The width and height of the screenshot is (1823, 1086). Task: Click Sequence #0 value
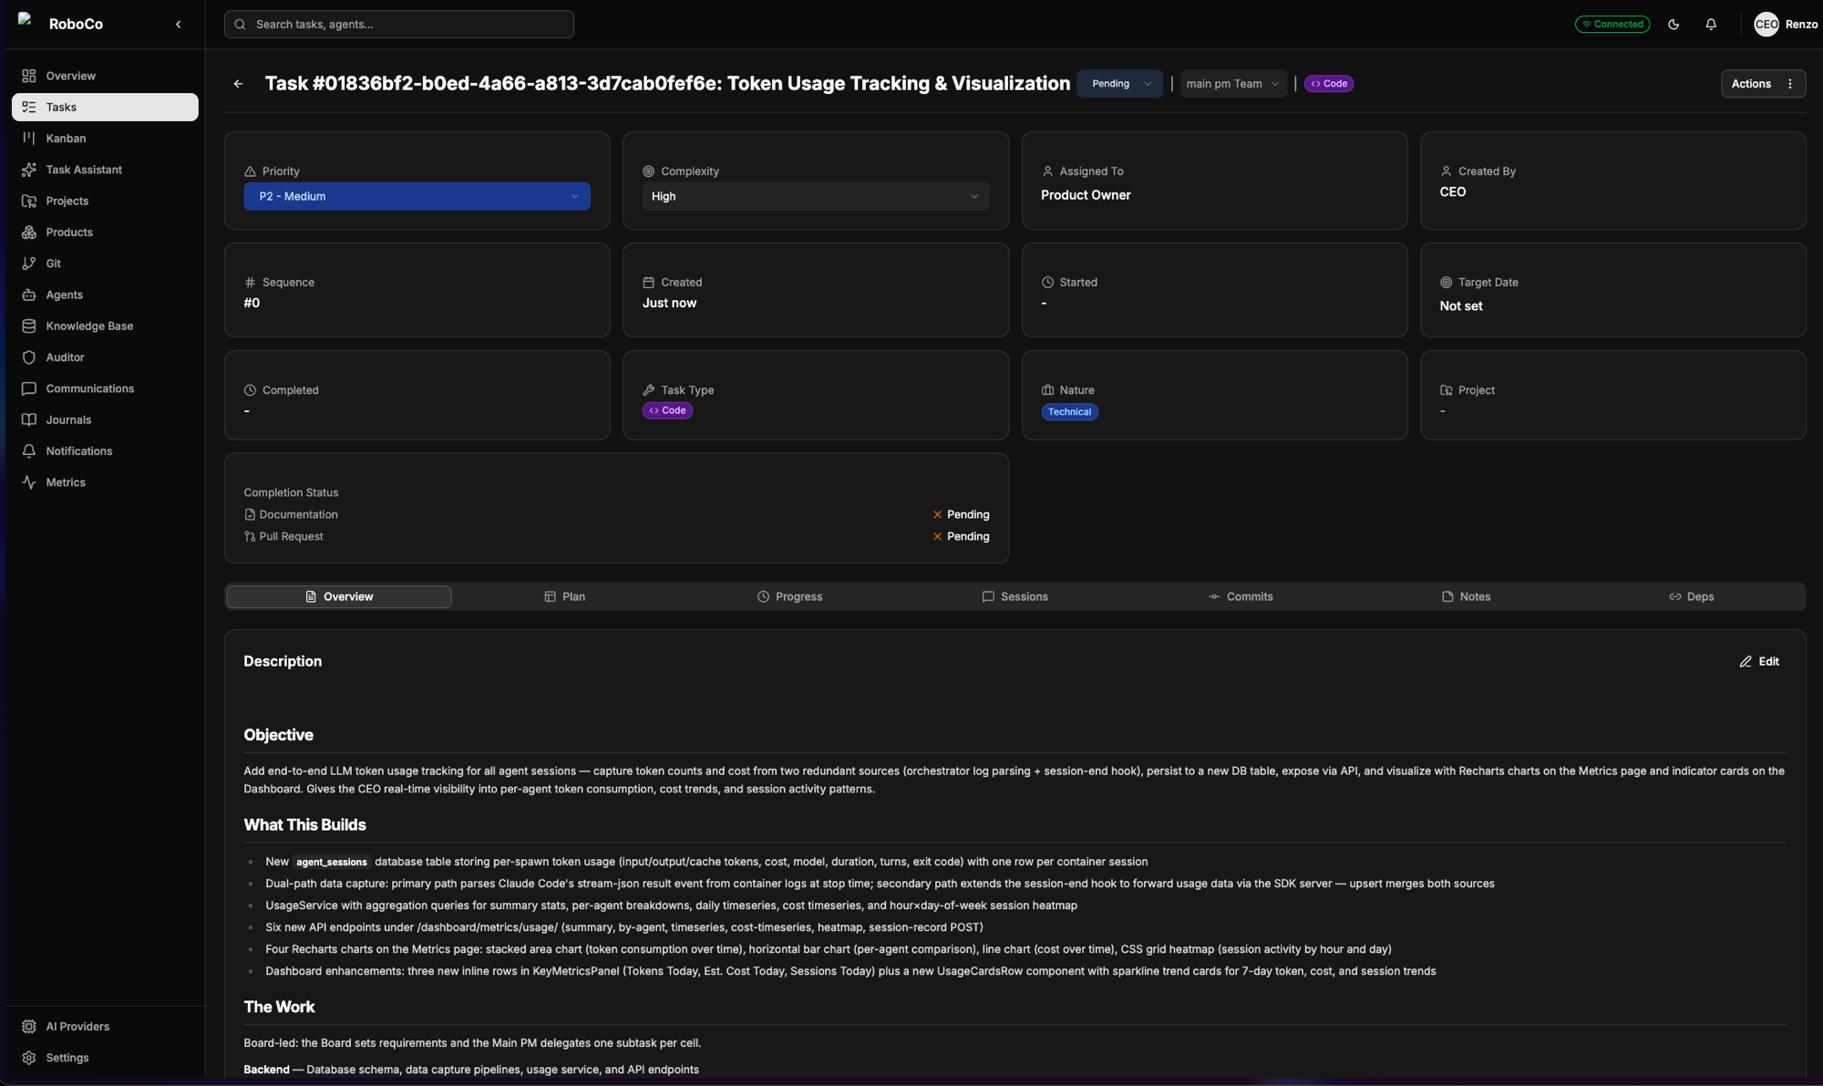pos(252,304)
